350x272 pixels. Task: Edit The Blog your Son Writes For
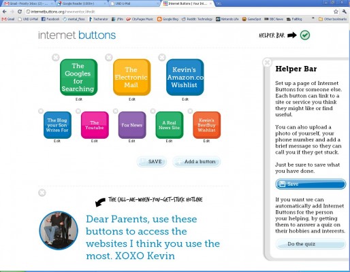[57, 141]
